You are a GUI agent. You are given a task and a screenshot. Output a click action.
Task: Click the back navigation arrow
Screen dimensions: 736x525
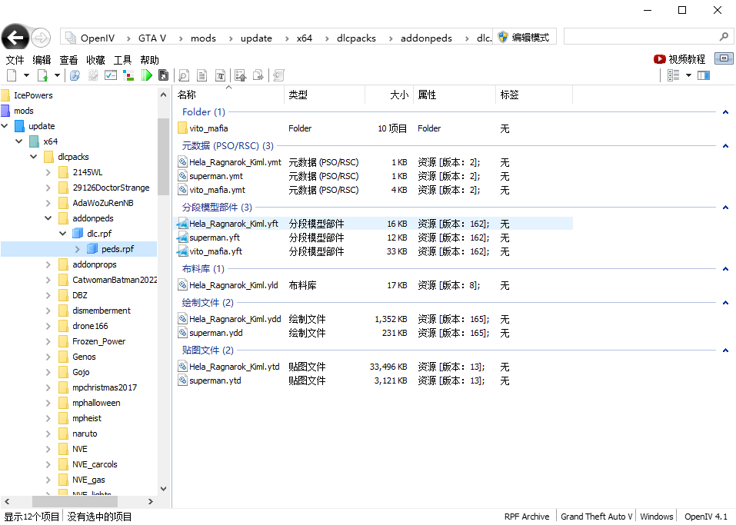point(15,37)
